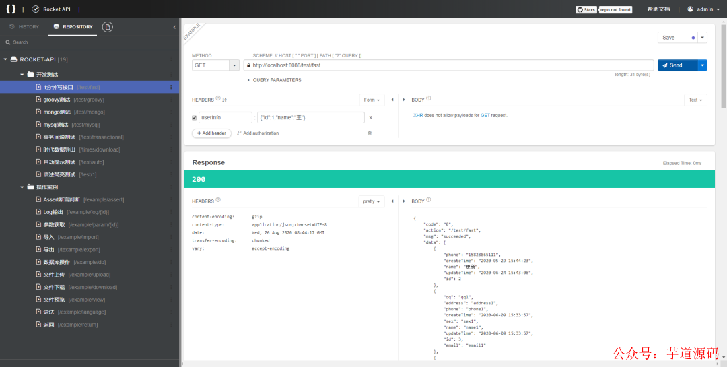Click the Send button

coord(677,65)
